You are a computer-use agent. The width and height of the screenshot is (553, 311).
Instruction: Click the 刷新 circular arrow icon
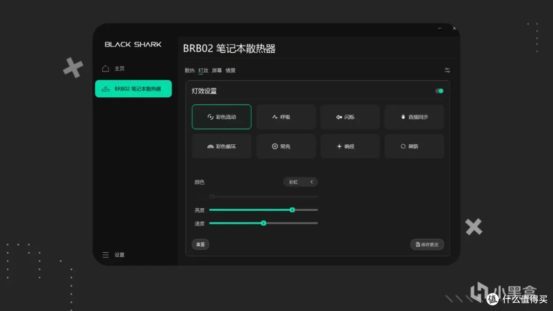pyautogui.click(x=403, y=146)
